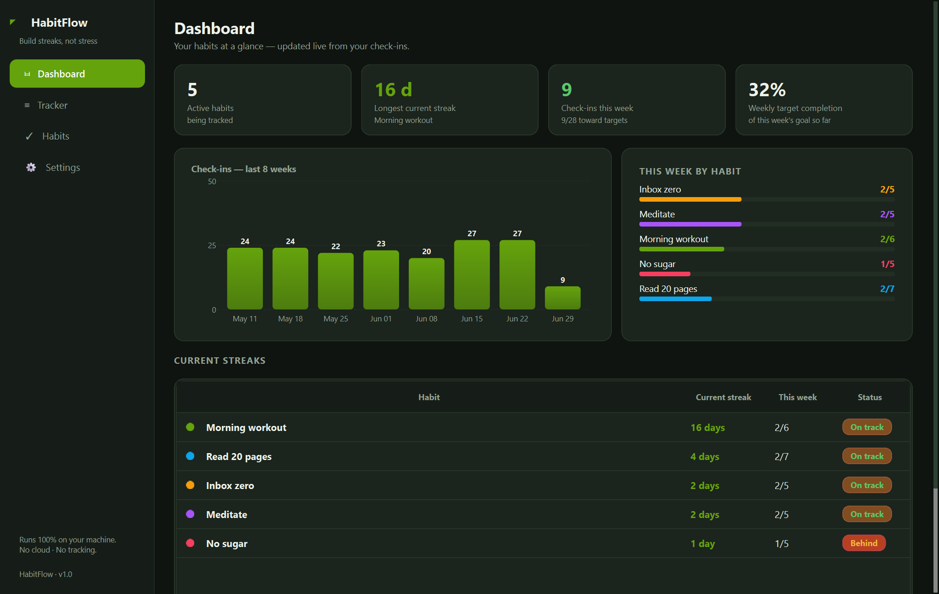Click the Jun 22 chart bar

[x=517, y=274]
